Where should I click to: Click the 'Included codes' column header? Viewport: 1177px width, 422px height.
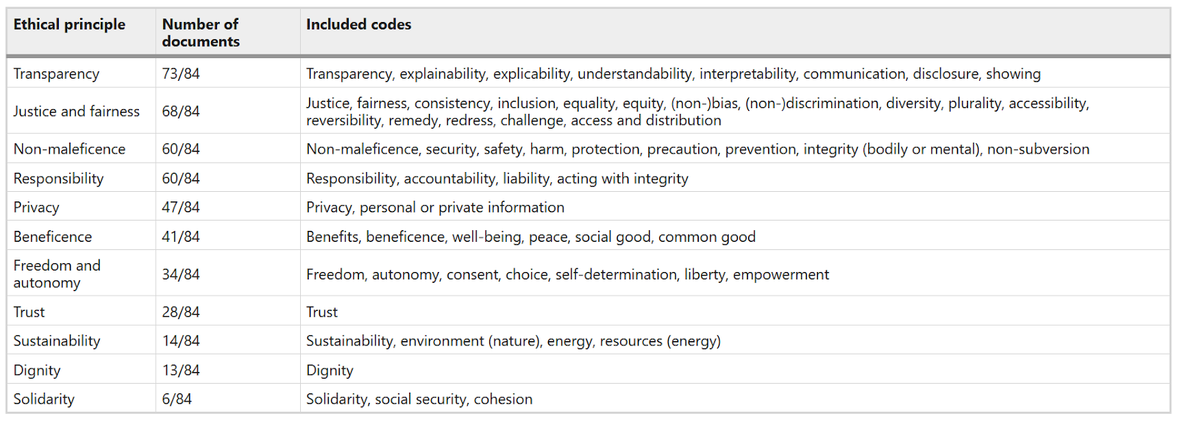click(x=358, y=24)
